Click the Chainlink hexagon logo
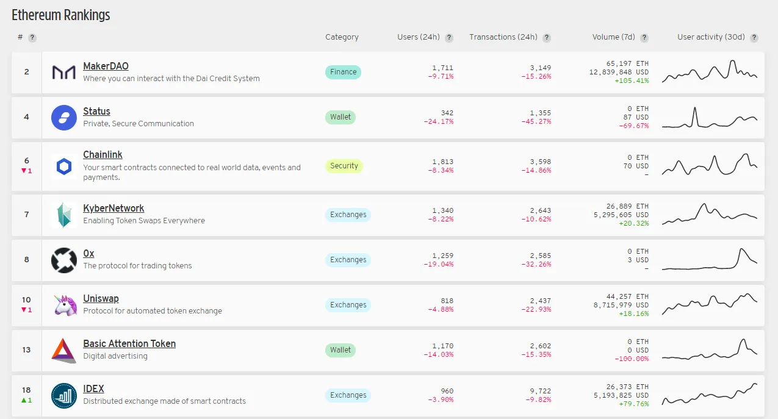 (x=64, y=167)
